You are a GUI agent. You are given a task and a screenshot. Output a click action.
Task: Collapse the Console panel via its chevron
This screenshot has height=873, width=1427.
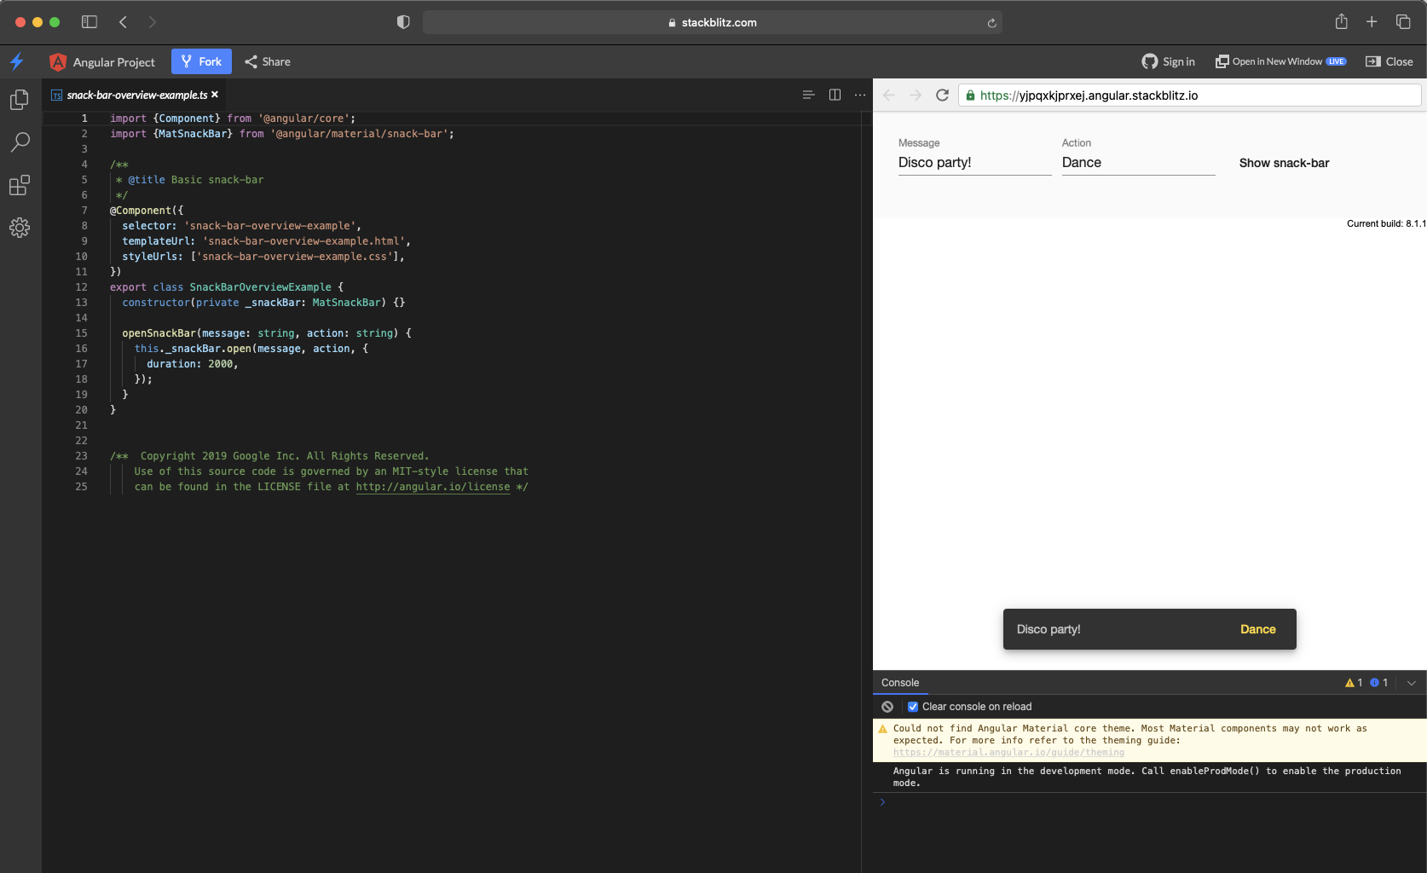[1411, 682]
